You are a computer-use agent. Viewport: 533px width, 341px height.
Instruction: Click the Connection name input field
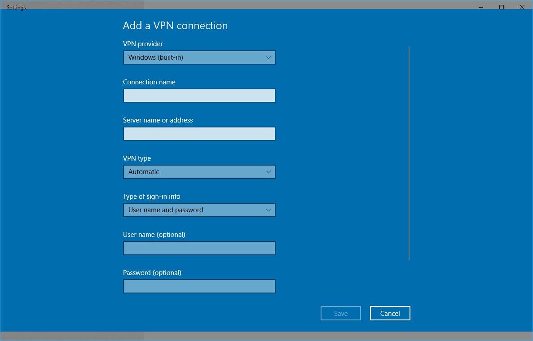coord(199,96)
